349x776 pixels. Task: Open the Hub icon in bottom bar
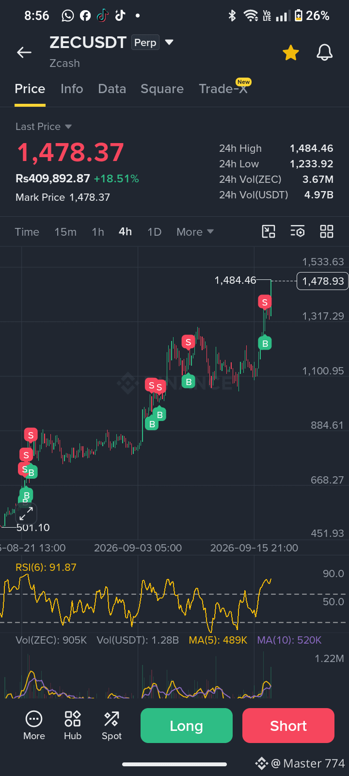click(73, 726)
